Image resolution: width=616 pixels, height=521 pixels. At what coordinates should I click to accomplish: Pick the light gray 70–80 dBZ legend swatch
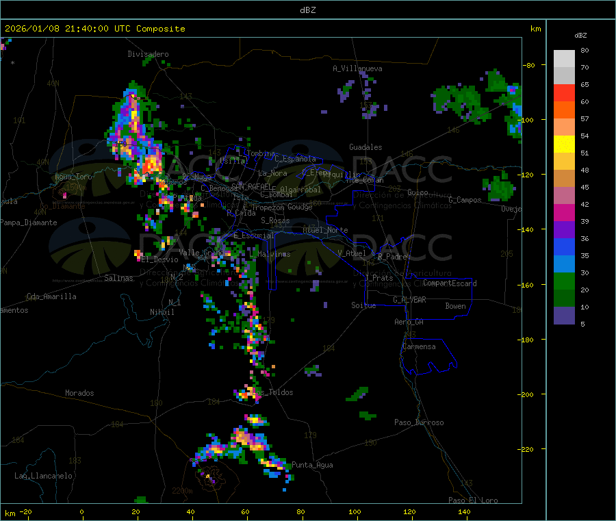click(564, 59)
